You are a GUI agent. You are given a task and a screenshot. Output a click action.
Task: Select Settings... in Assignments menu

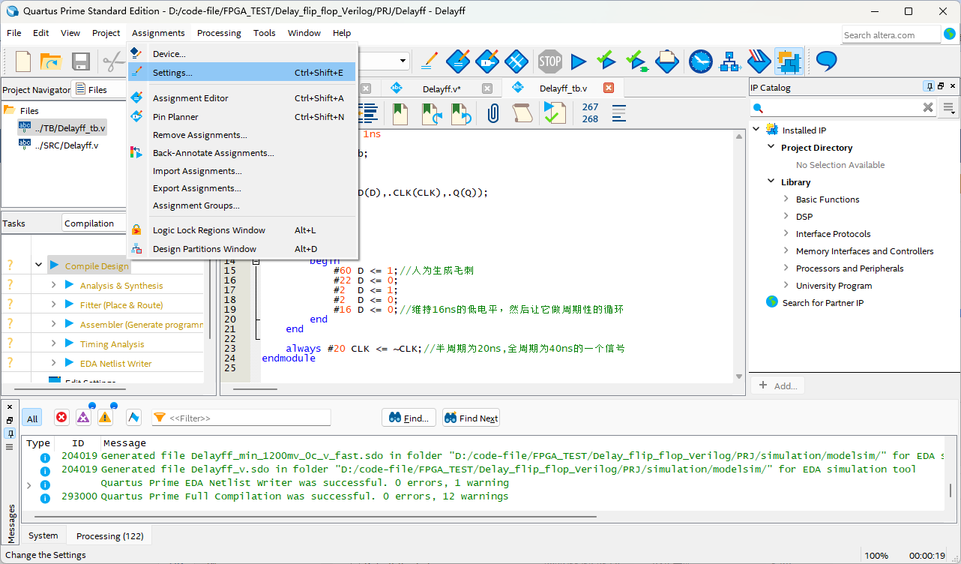coord(241,72)
